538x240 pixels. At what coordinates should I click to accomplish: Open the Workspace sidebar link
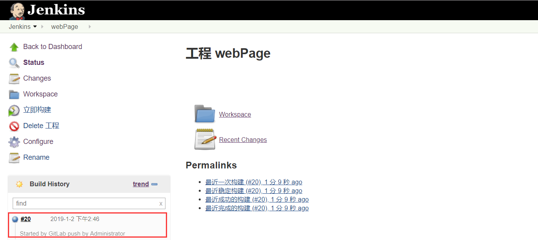[40, 94]
